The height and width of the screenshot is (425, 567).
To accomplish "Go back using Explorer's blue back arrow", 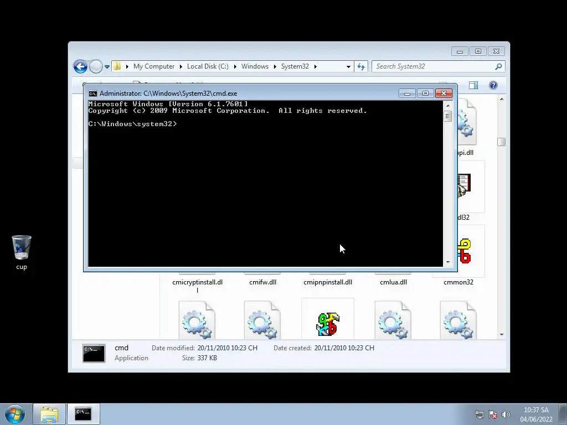I will click(x=80, y=66).
